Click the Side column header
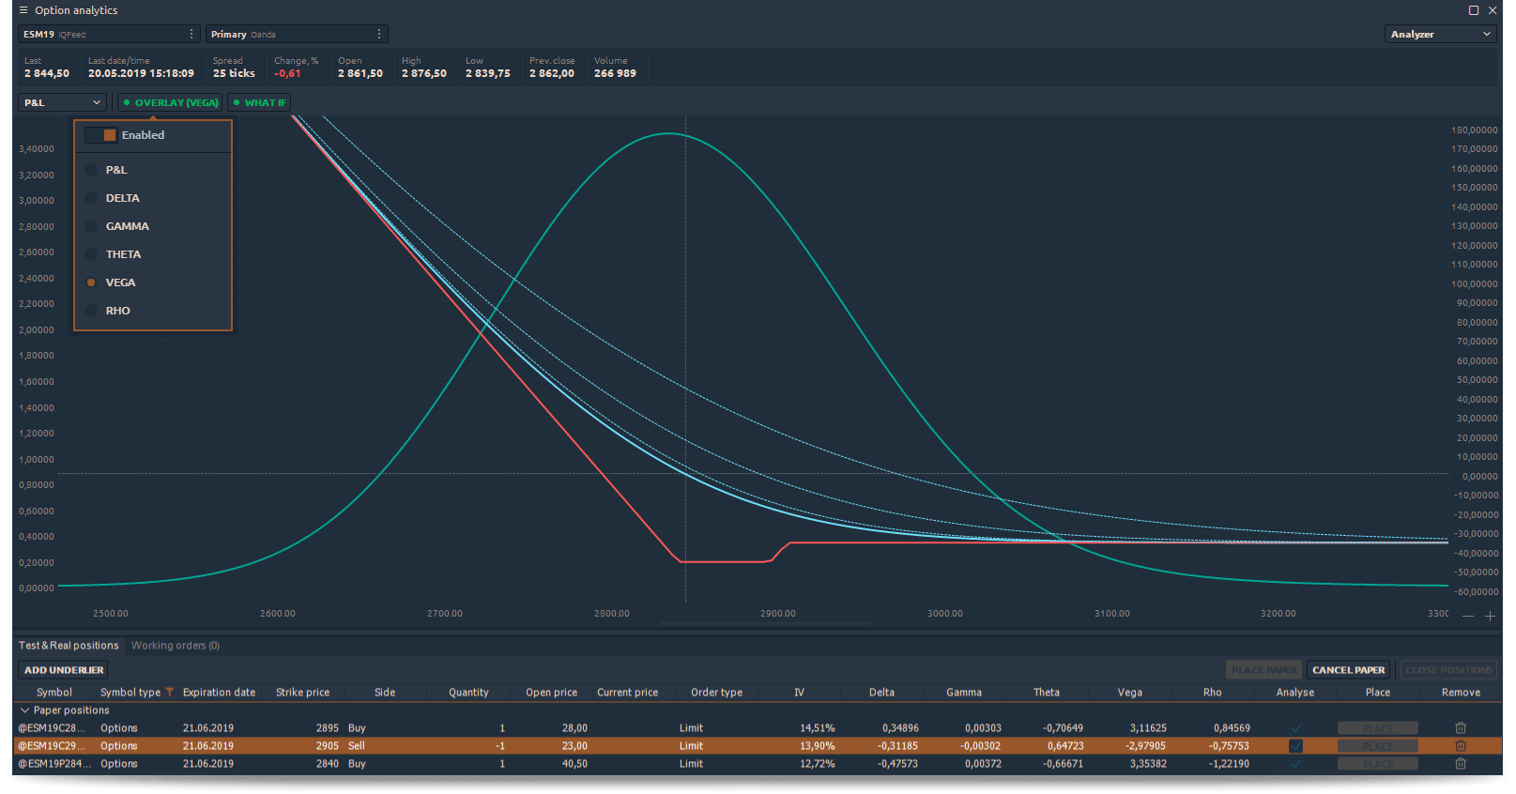 [385, 693]
